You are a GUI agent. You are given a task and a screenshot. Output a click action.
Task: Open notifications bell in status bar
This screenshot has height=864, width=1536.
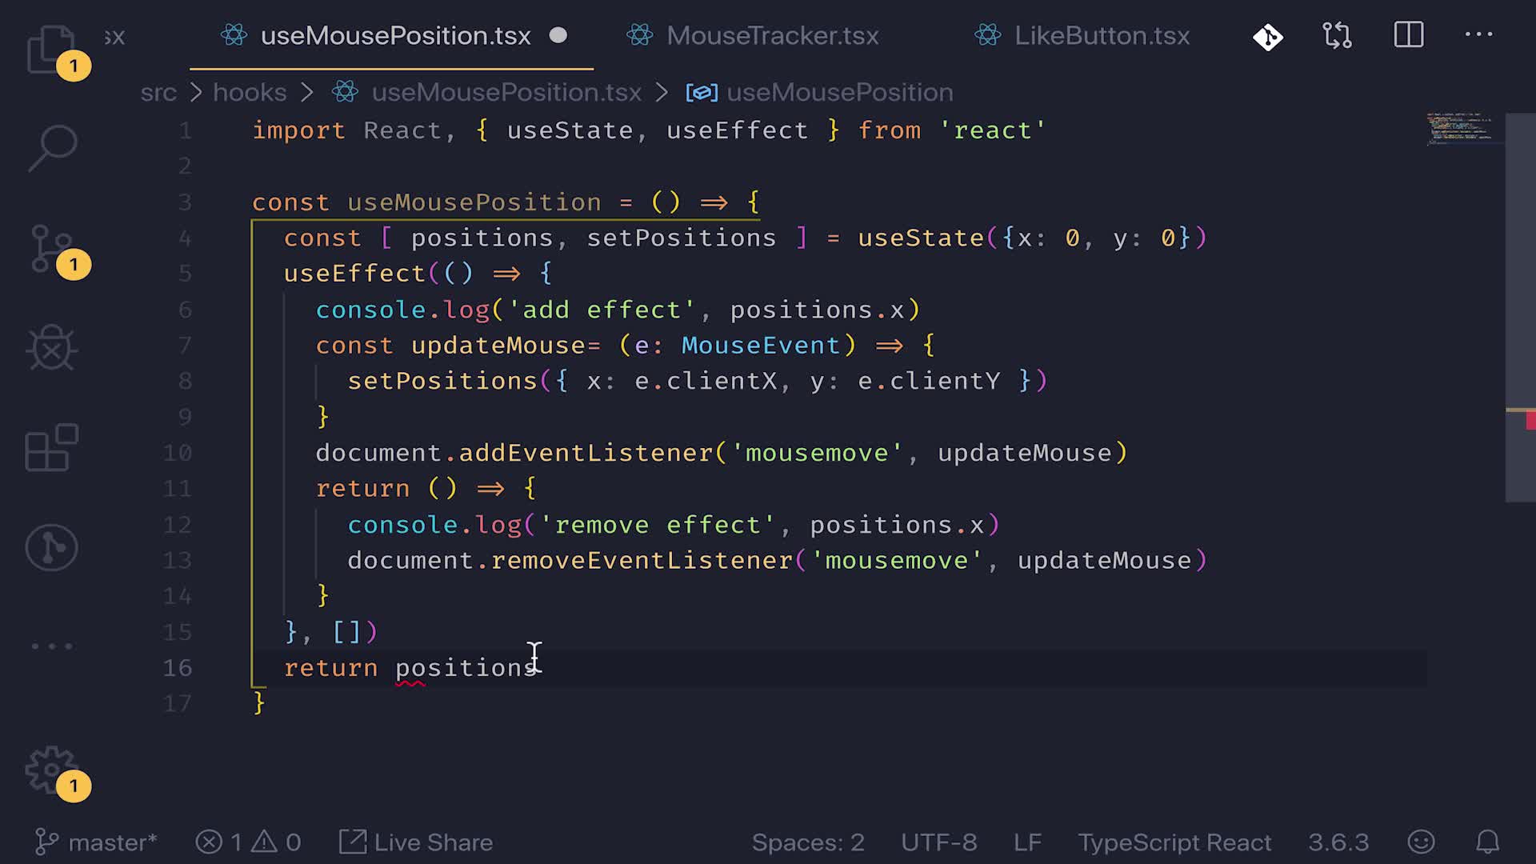pyautogui.click(x=1486, y=842)
